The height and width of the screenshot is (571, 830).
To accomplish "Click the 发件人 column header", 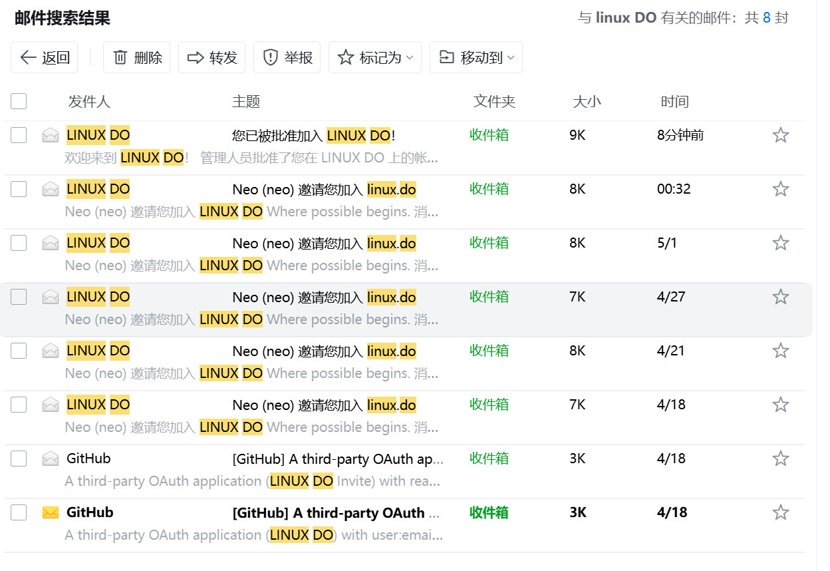I will (89, 102).
